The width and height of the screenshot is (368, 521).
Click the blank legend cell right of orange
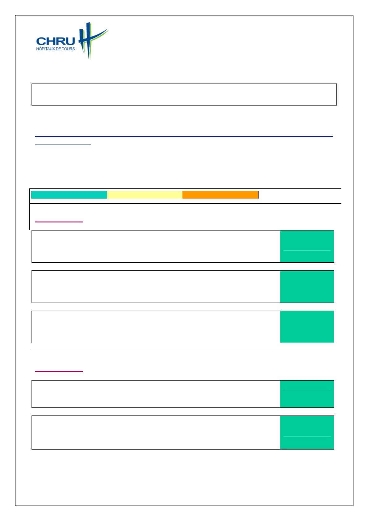[299, 195]
